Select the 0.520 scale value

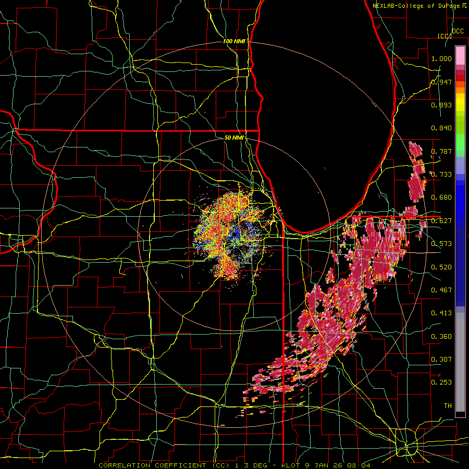(x=441, y=267)
